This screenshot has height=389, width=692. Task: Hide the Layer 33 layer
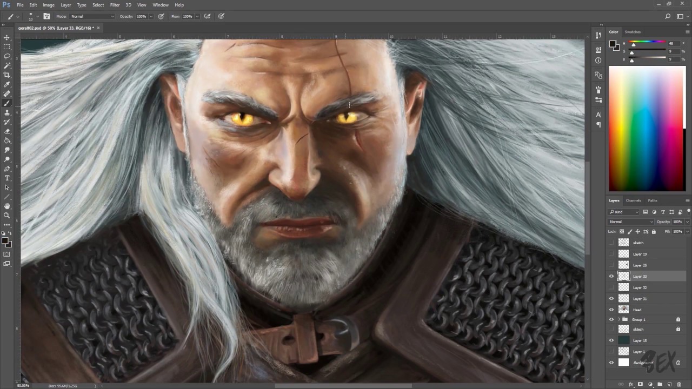click(611, 276)
